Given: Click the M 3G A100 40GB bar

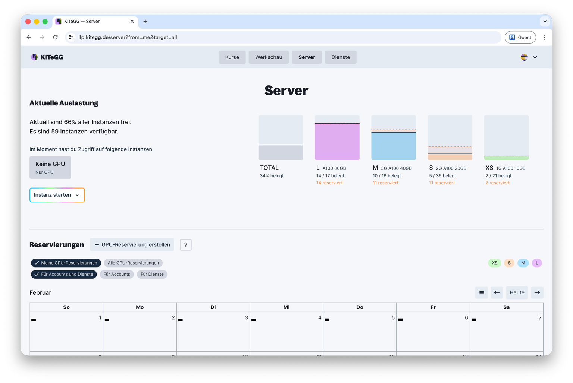Looking at the screenshot, I should [x=394, y=138].
